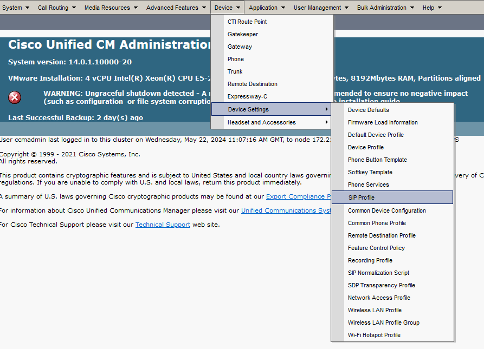Image resolution: width=484 pixels, height=349 pixels.
Task: Choose Common Phone Profile
Action: click(392, 223)
